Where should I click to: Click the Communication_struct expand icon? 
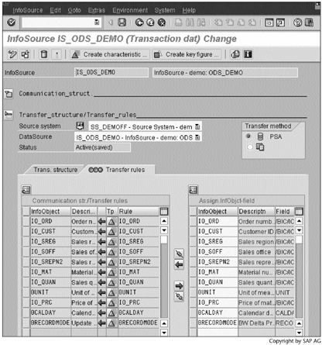point(9,94)
